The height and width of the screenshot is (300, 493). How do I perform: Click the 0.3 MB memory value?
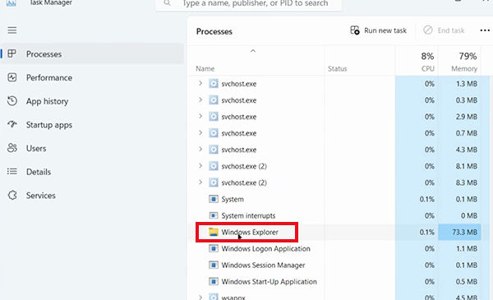467,100
